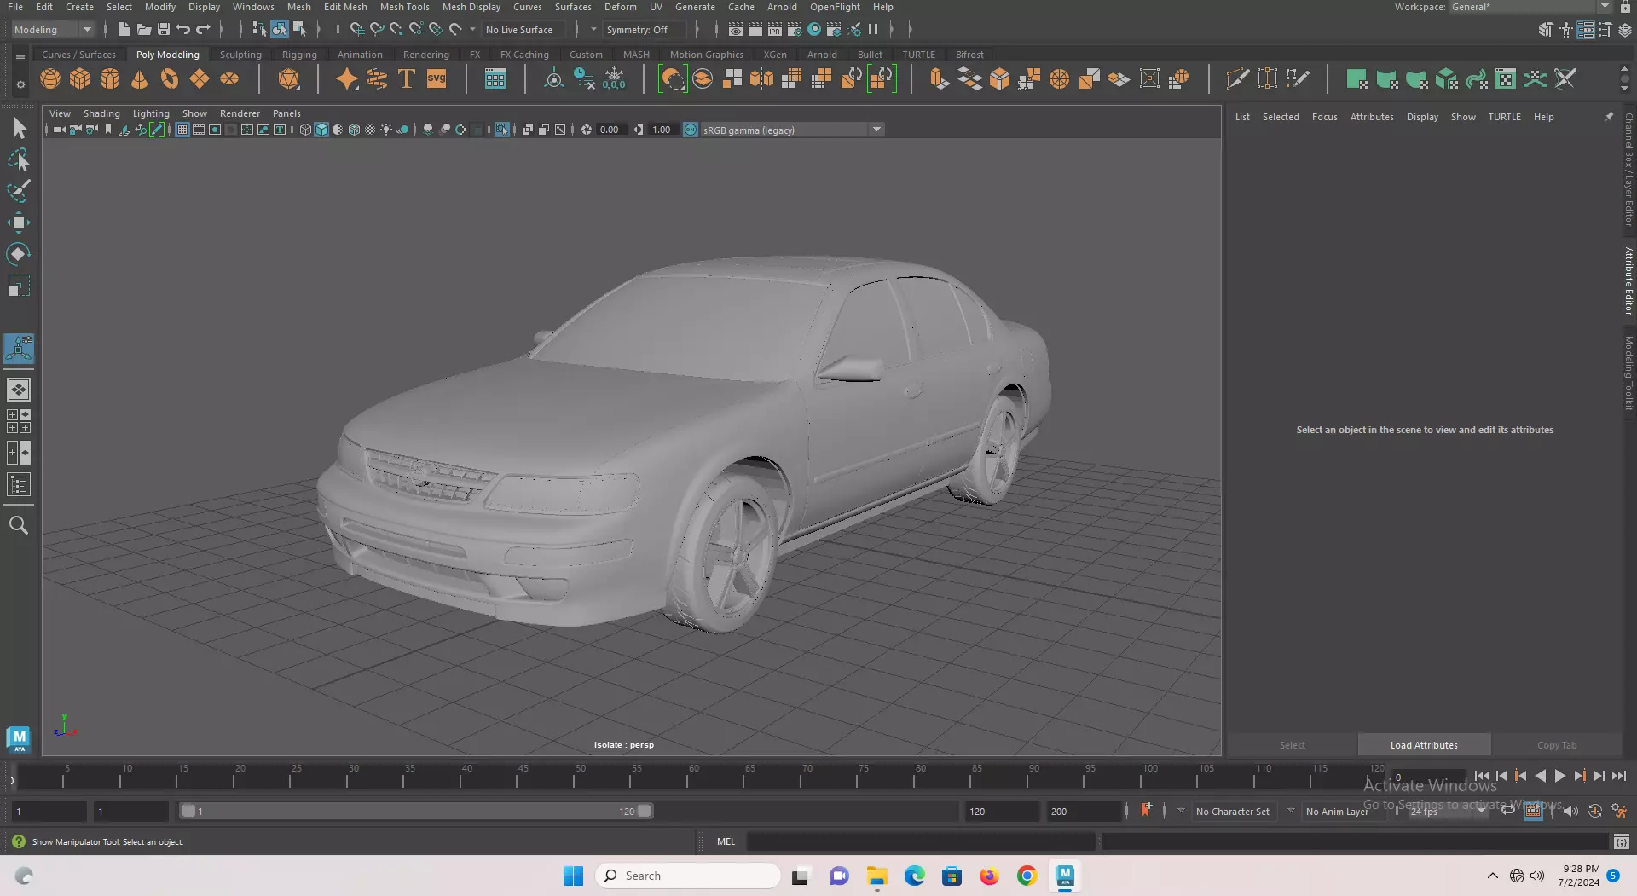Viewport: 1637px width, 896px height.
Task: Click the Freeze Transformations shelf icon
Action: 614,79
